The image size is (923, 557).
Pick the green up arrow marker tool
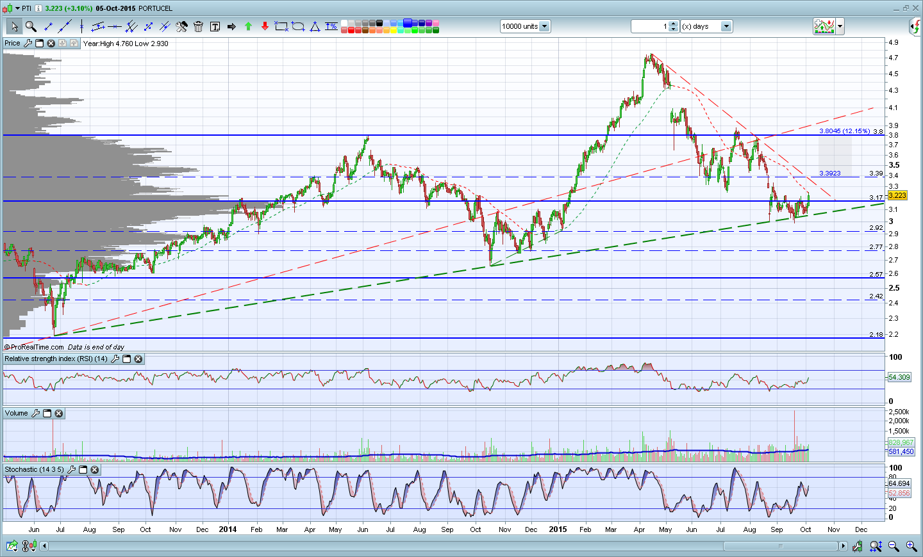[248, 26]
